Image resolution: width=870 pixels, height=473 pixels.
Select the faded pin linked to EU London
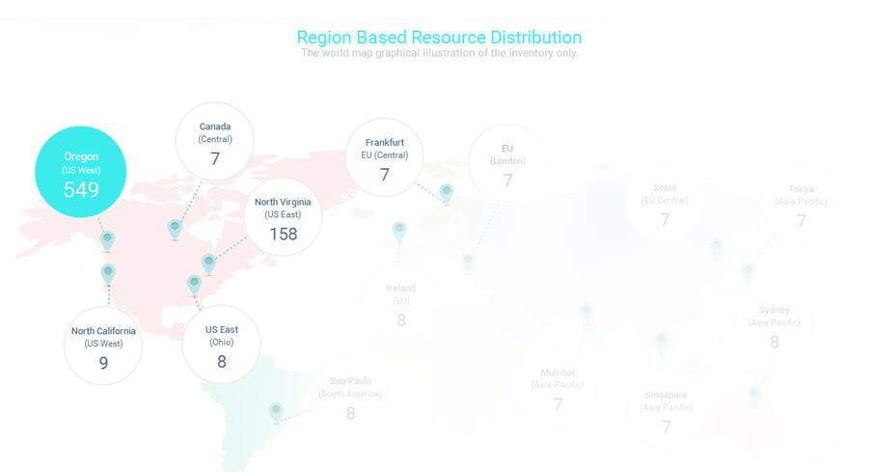[468, 262]
